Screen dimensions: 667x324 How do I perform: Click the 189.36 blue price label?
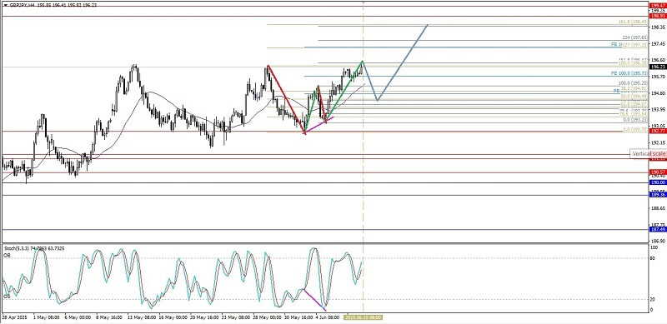click(658, 194)
